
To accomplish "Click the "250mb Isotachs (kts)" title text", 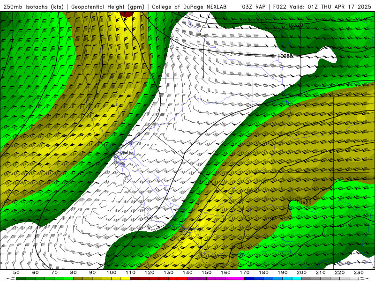I will [33, 7].
